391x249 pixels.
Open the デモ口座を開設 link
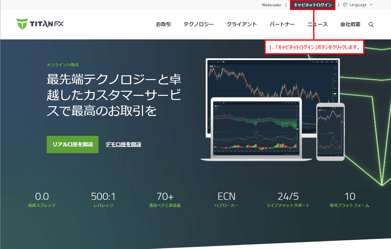pos(123,144)
